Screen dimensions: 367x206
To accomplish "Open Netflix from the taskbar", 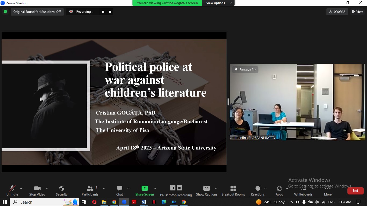I will tap(154, 202).
